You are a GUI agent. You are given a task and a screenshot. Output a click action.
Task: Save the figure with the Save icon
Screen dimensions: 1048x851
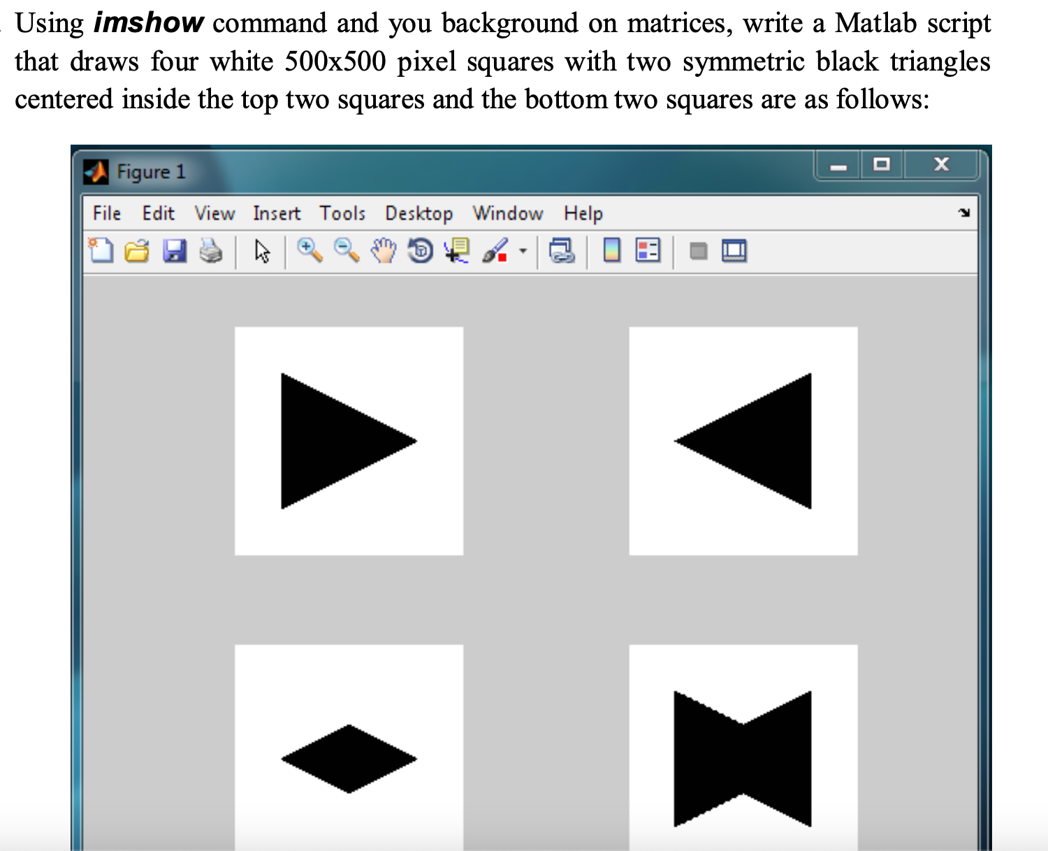[x=174, y=252]
